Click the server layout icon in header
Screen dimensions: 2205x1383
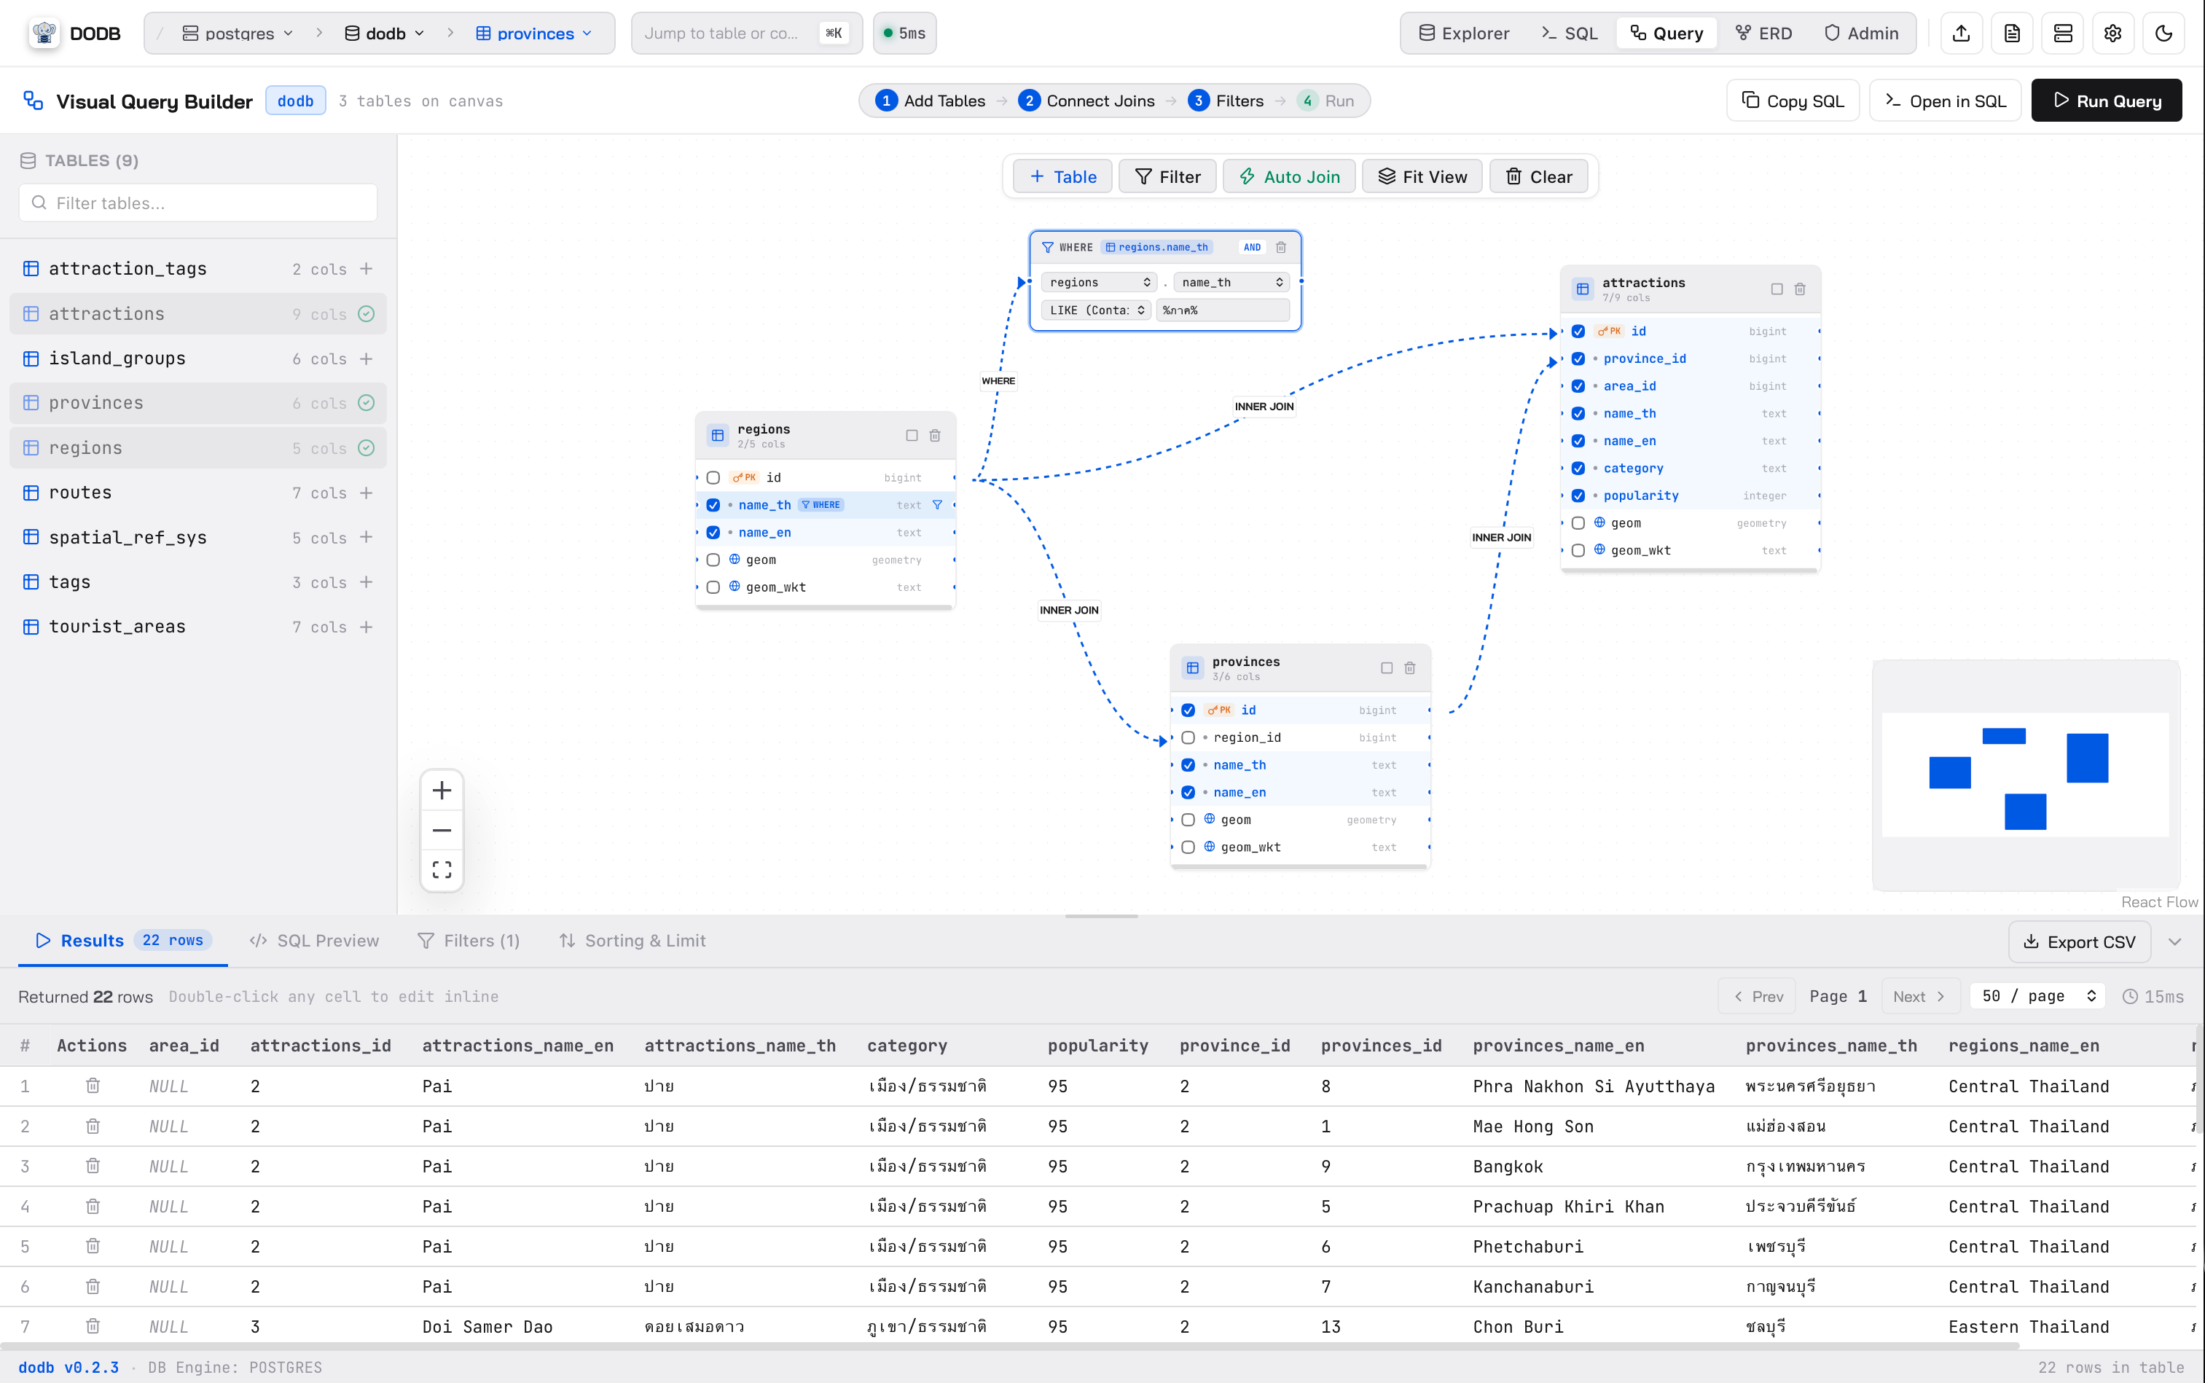point(2062,34)
